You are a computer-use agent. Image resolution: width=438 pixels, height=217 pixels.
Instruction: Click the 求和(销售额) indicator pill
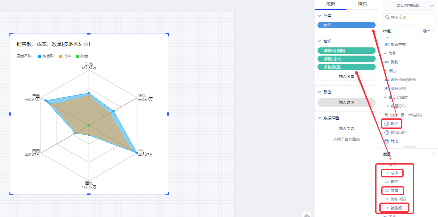click(346, 51)
